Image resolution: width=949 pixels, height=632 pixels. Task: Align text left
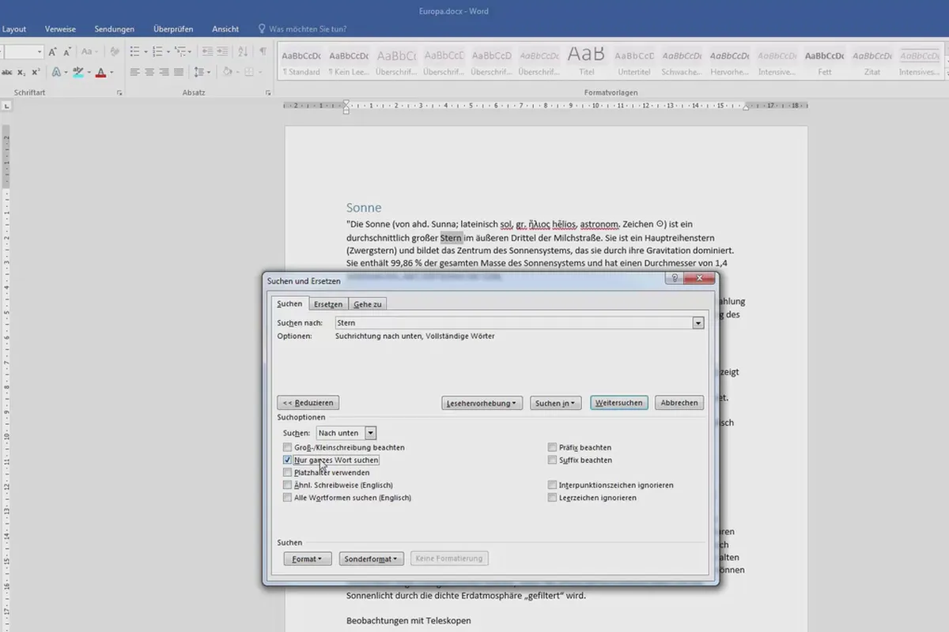tap(135, 73)
